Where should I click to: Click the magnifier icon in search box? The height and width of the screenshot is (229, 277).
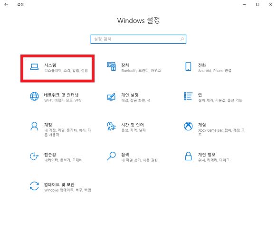(x=182, y=39)
